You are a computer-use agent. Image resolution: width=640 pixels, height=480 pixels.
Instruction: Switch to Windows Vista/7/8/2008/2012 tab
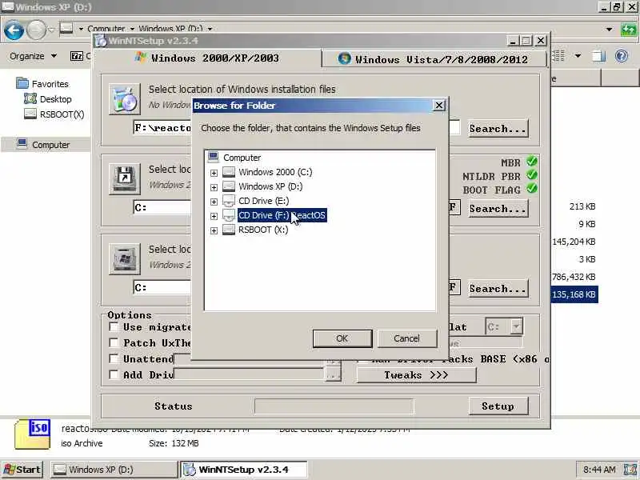click(434, 59)
